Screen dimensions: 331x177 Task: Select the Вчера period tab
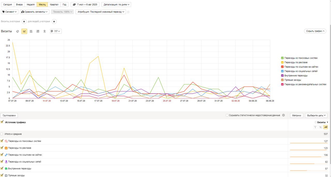click(19, 5)
